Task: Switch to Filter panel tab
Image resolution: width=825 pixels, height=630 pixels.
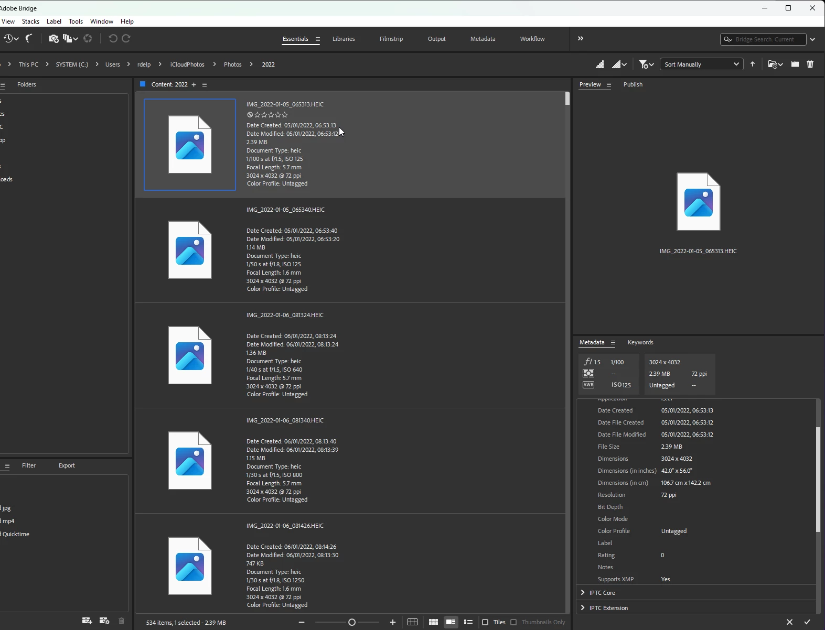Action: (x=29, y=465)
